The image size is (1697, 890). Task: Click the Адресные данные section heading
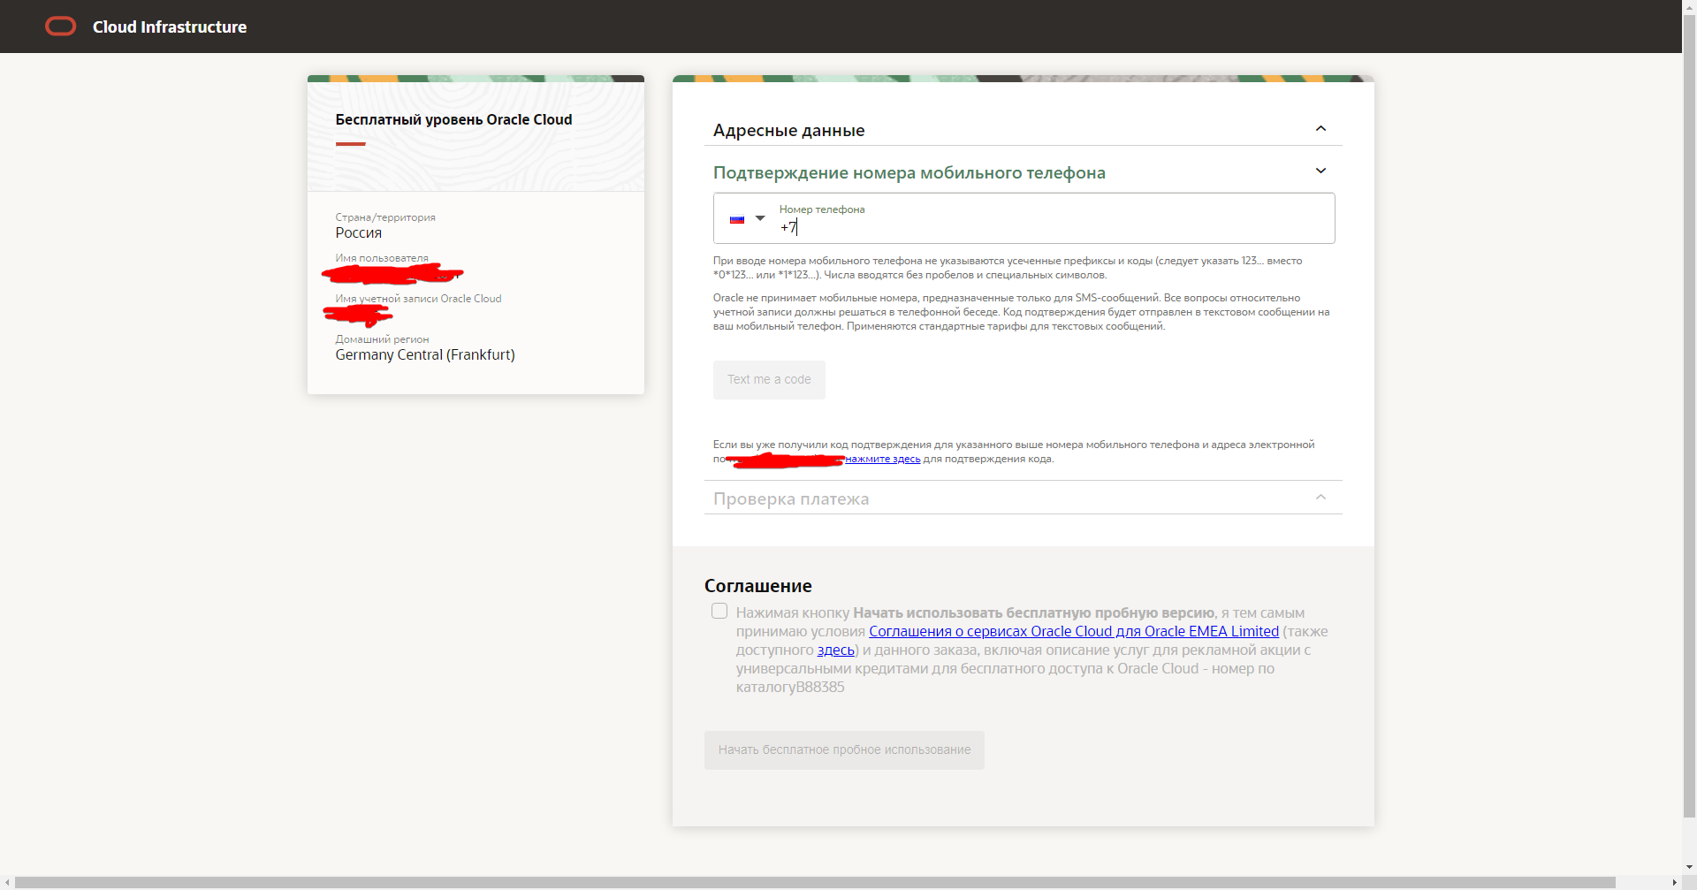(789, 131)
